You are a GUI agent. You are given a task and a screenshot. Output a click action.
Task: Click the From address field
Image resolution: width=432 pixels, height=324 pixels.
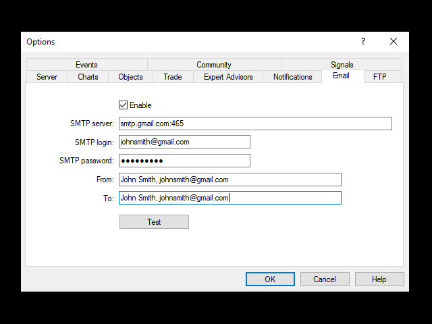pyautogui.click(x=230, y=180)
